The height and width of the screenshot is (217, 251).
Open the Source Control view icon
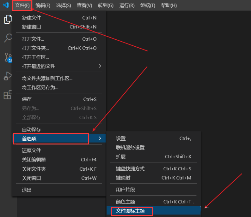pyautogui.click(x=8, y=57)
